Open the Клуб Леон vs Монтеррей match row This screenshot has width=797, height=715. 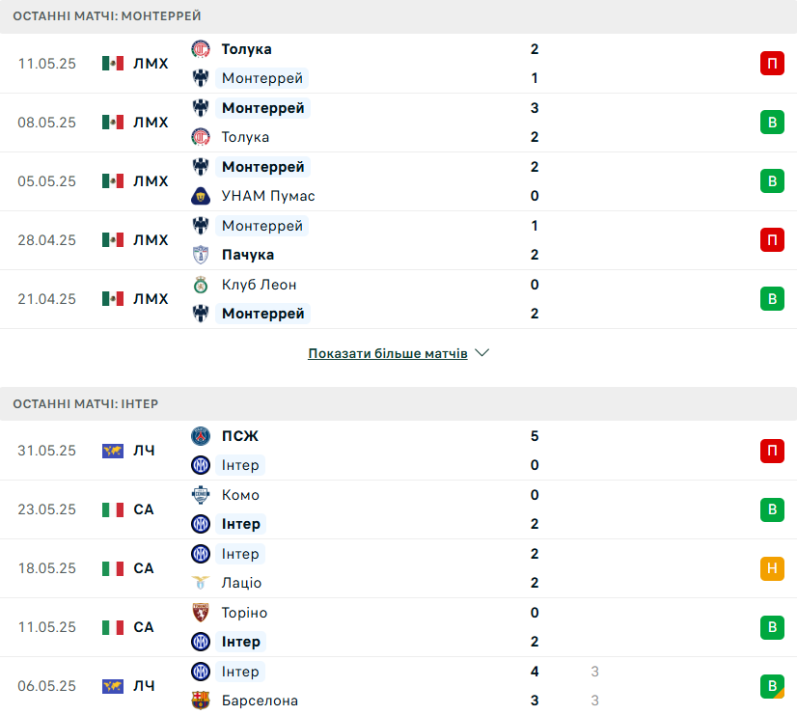point(398,299)
